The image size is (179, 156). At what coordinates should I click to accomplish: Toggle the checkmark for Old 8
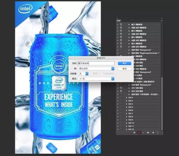point(118,117)
